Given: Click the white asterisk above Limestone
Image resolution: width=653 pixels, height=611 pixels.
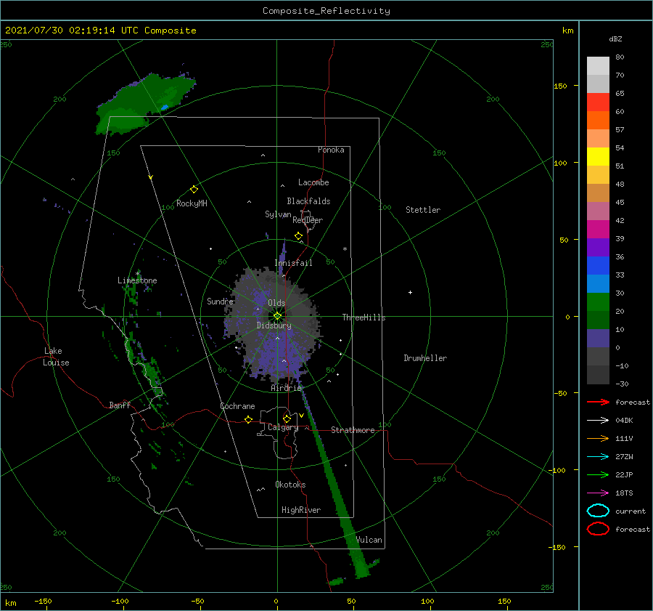Looking at the screenshot, I should (x=137, y=274).
